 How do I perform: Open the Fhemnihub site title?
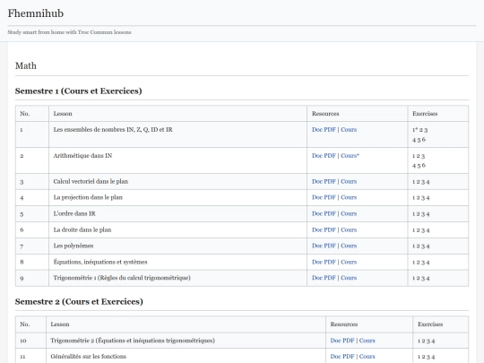36,13
